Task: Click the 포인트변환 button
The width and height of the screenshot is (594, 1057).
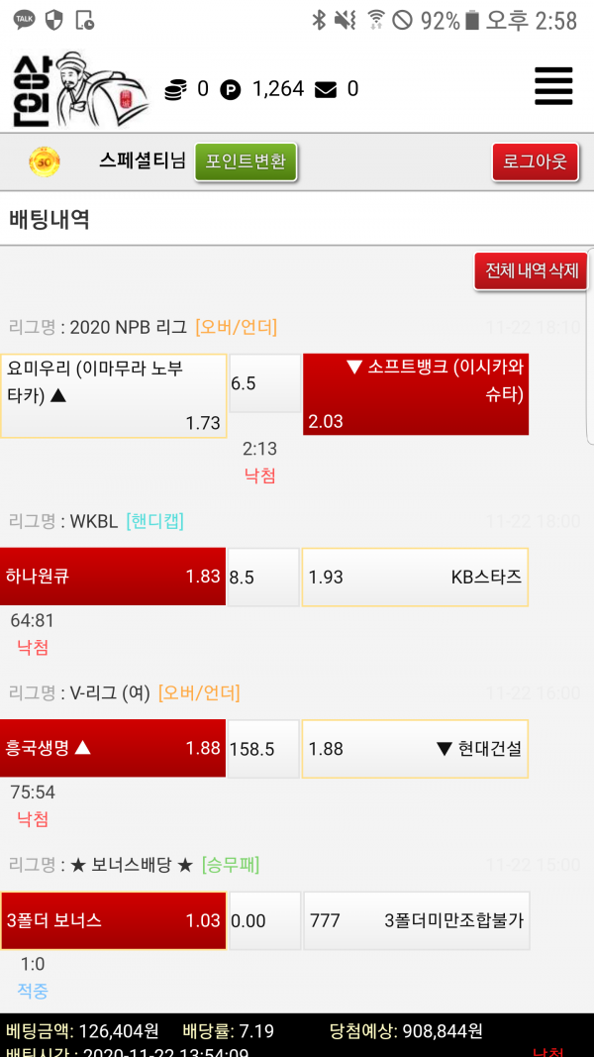Action: [x=246, y=161]
